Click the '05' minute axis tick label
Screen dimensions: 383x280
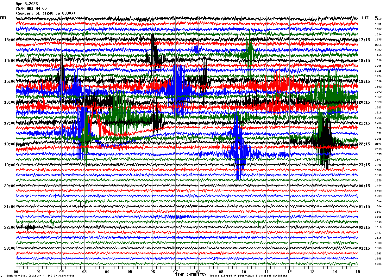click(x=130, y=271)
